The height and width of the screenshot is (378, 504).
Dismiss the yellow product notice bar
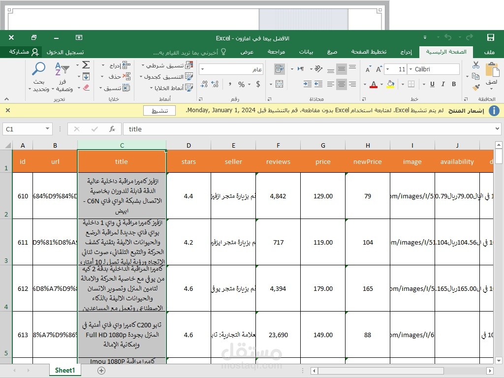[8, 110]
